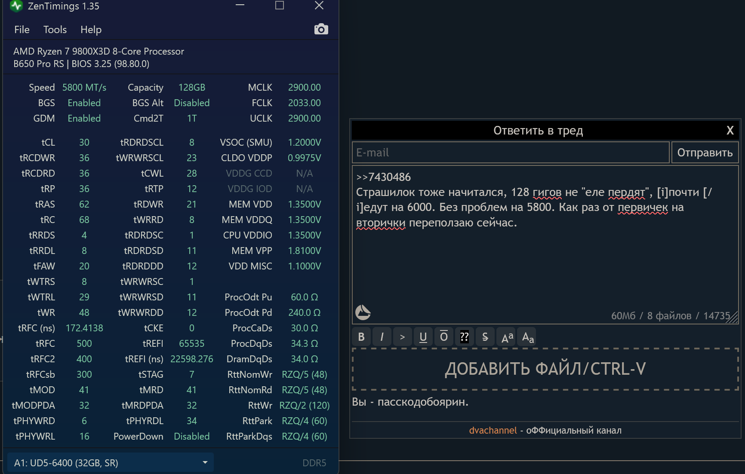Viewport: 745px width, 474px height.
Task: Click the AMD Ryzen 7 9800X3D processor name
Action: [x=99, y=51]
